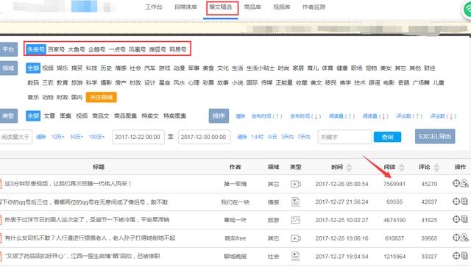471x267 pixels.
Task: Click the author name 聊城晚报
Action: [235, 257]
